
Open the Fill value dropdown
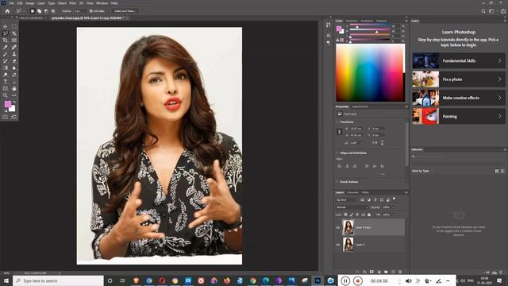pyautogui.click(x=393, y=214)
